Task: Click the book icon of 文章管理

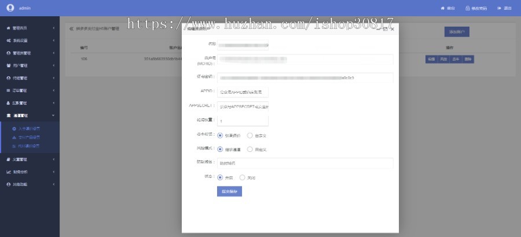Action: click(x=9, y=159)
